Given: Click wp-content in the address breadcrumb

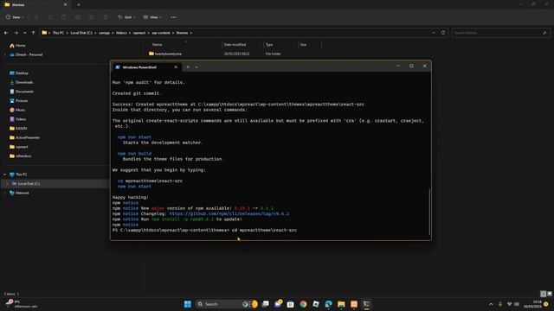Looking at the screenshot, I should [x=161, y=33].
